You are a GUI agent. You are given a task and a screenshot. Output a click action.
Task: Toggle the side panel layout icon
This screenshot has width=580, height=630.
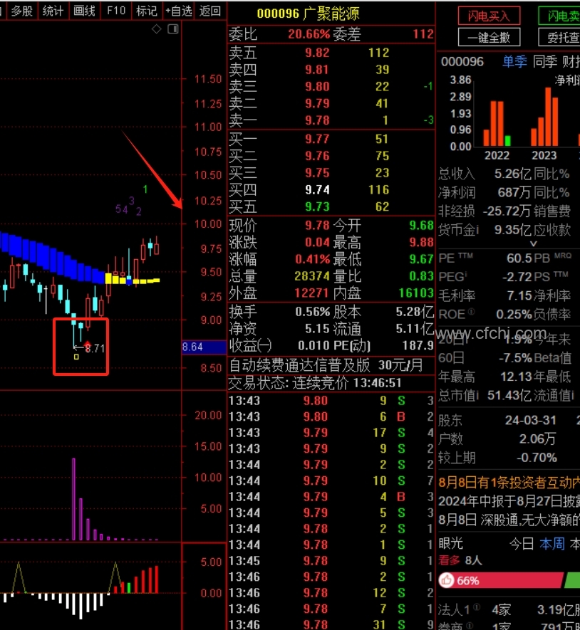coord(173,29)
